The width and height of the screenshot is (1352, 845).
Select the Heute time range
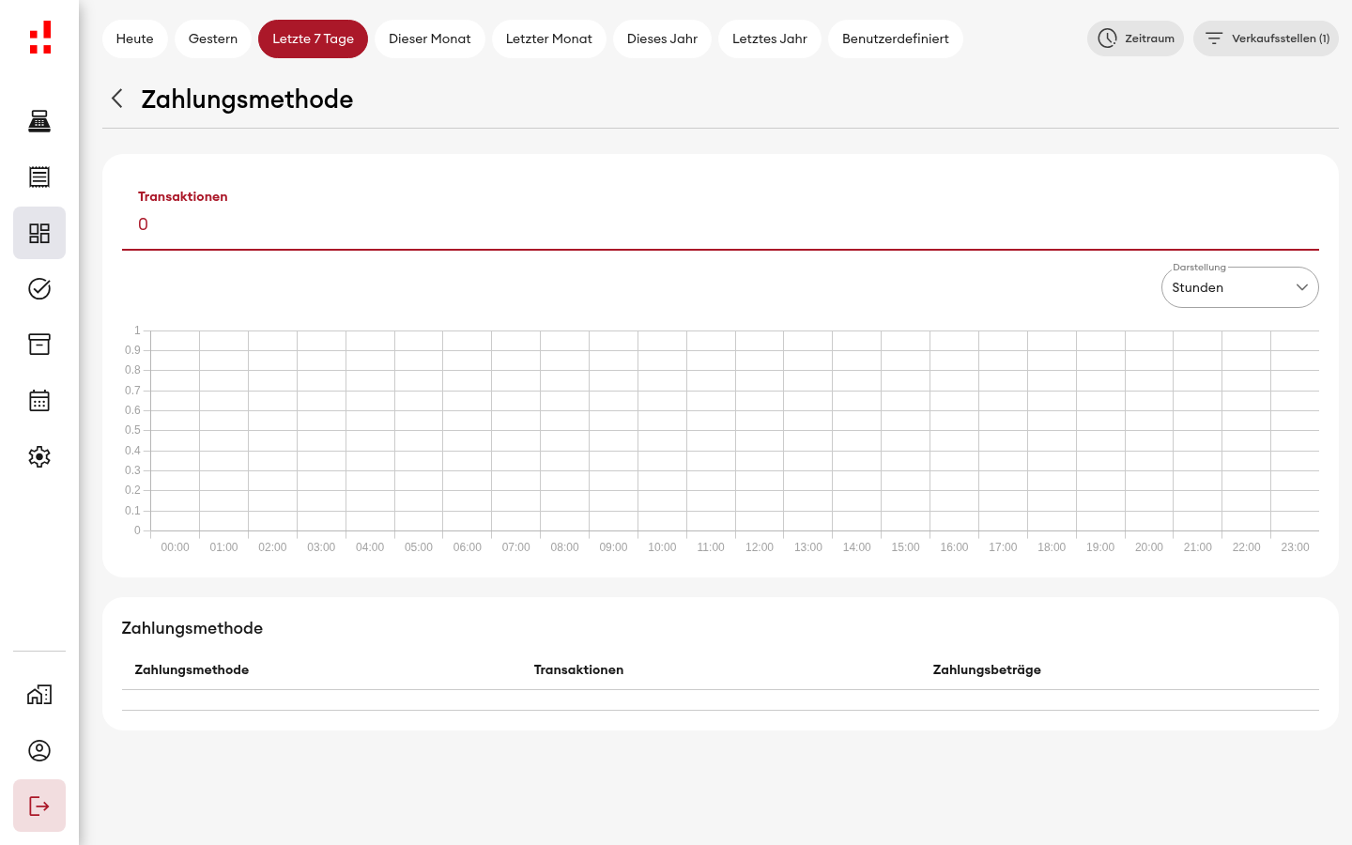click(134, 38)
